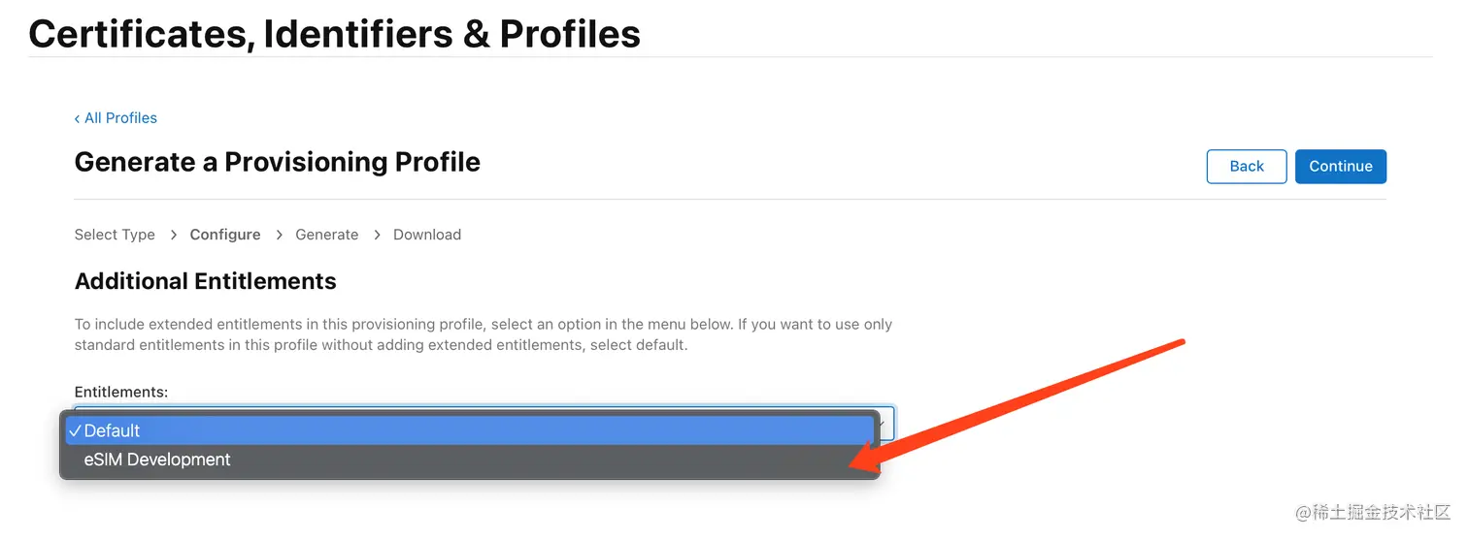1468x539 pixels.
Task: Click the Configure breadcrumb step
Action: [x=225, y=235]
